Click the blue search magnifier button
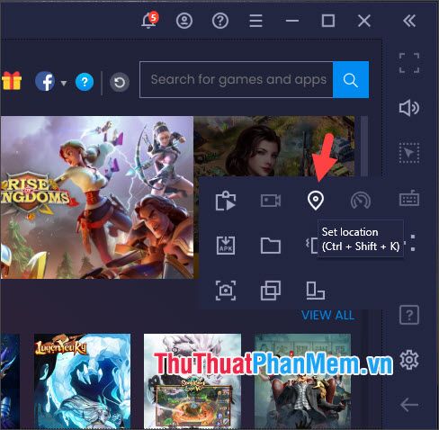Image resolution: width=439 pixels, height=430 pixels. click(x=351, y=80)
